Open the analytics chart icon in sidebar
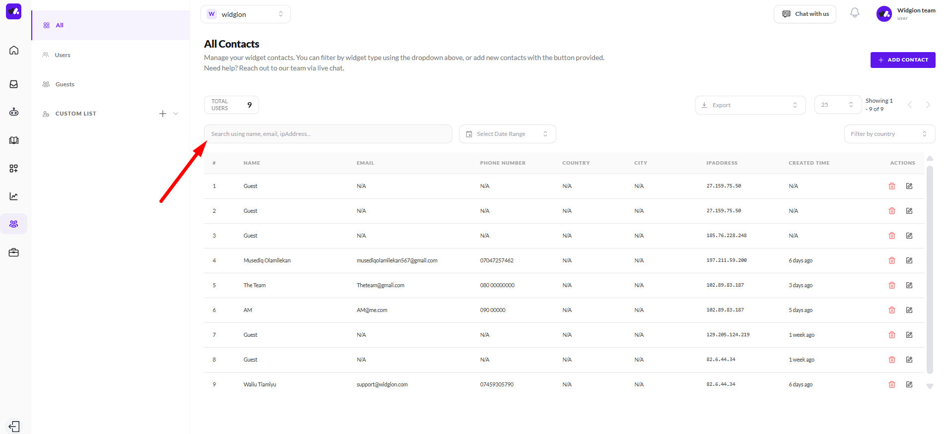The image size is (949, 434). click(14, 196)
